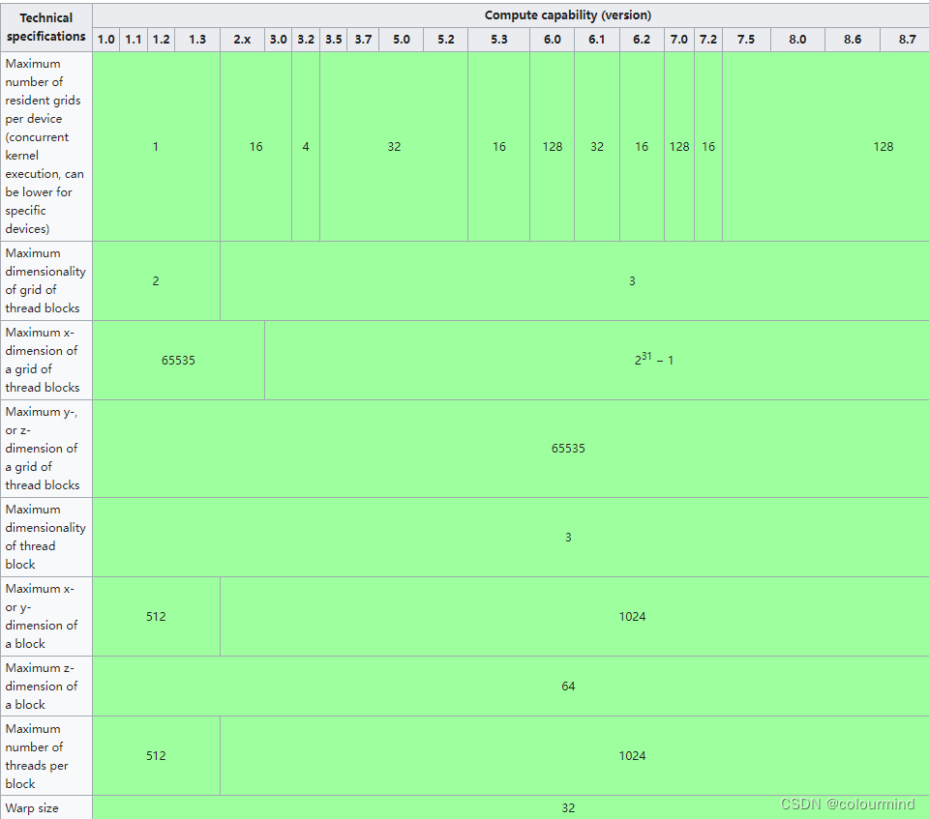Click resident grids value 128 under 7.0
Screen dimensions: 929x819
[679, 146]
